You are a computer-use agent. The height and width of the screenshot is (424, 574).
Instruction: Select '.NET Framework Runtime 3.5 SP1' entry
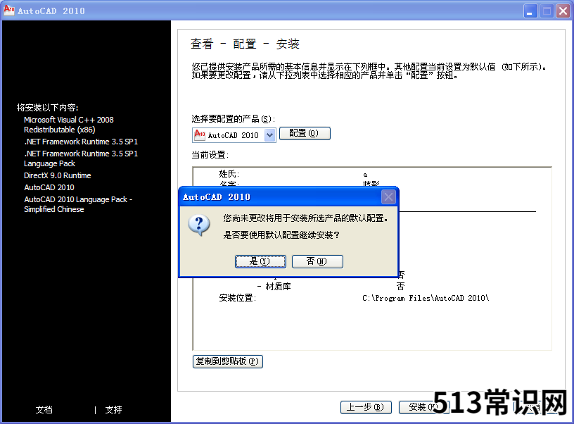click(x=81, y=142)
